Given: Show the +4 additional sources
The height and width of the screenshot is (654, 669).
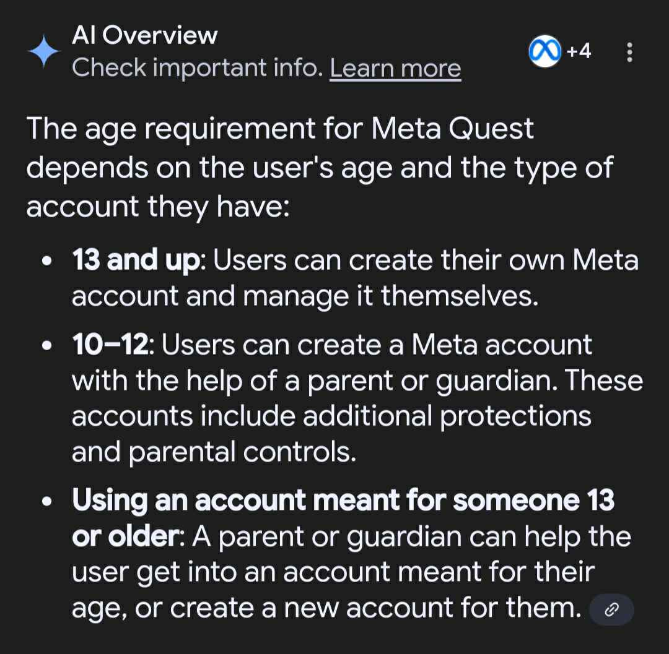Looking at the screenshot, I should 579,51.
